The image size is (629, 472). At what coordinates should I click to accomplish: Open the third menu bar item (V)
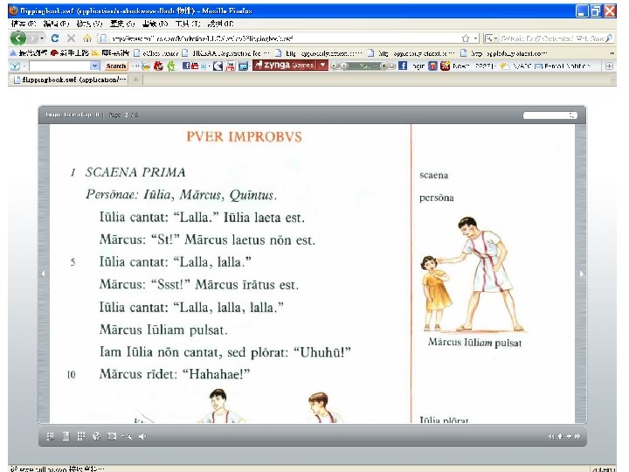(x=89, y=24)
